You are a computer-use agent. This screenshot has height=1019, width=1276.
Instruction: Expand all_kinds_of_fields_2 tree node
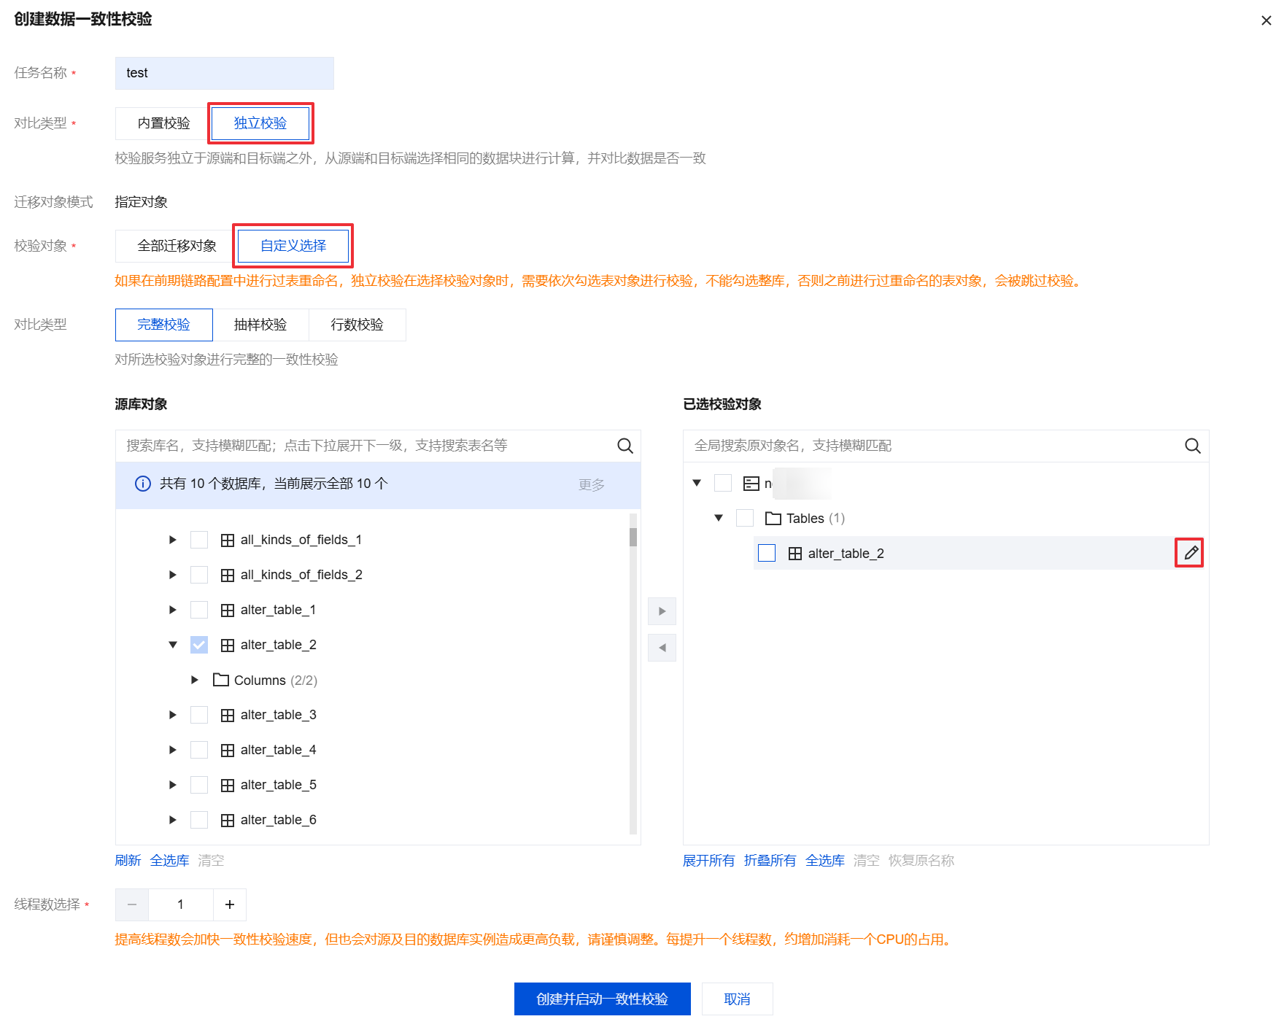(173, 575)
